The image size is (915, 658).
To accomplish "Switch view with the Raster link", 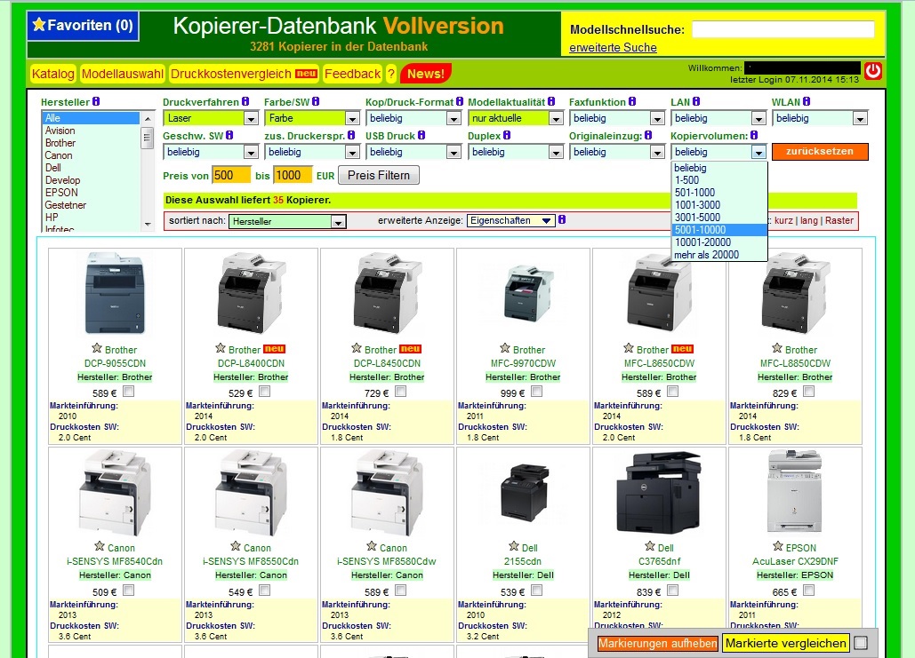I will click(839, 220).
